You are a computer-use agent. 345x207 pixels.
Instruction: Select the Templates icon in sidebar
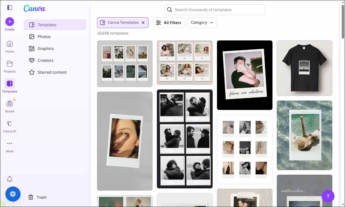tap(10, 84)
